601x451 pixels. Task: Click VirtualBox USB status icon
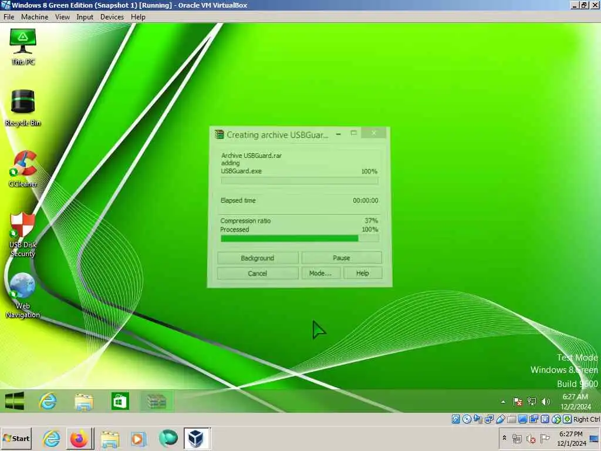point(500,419)
